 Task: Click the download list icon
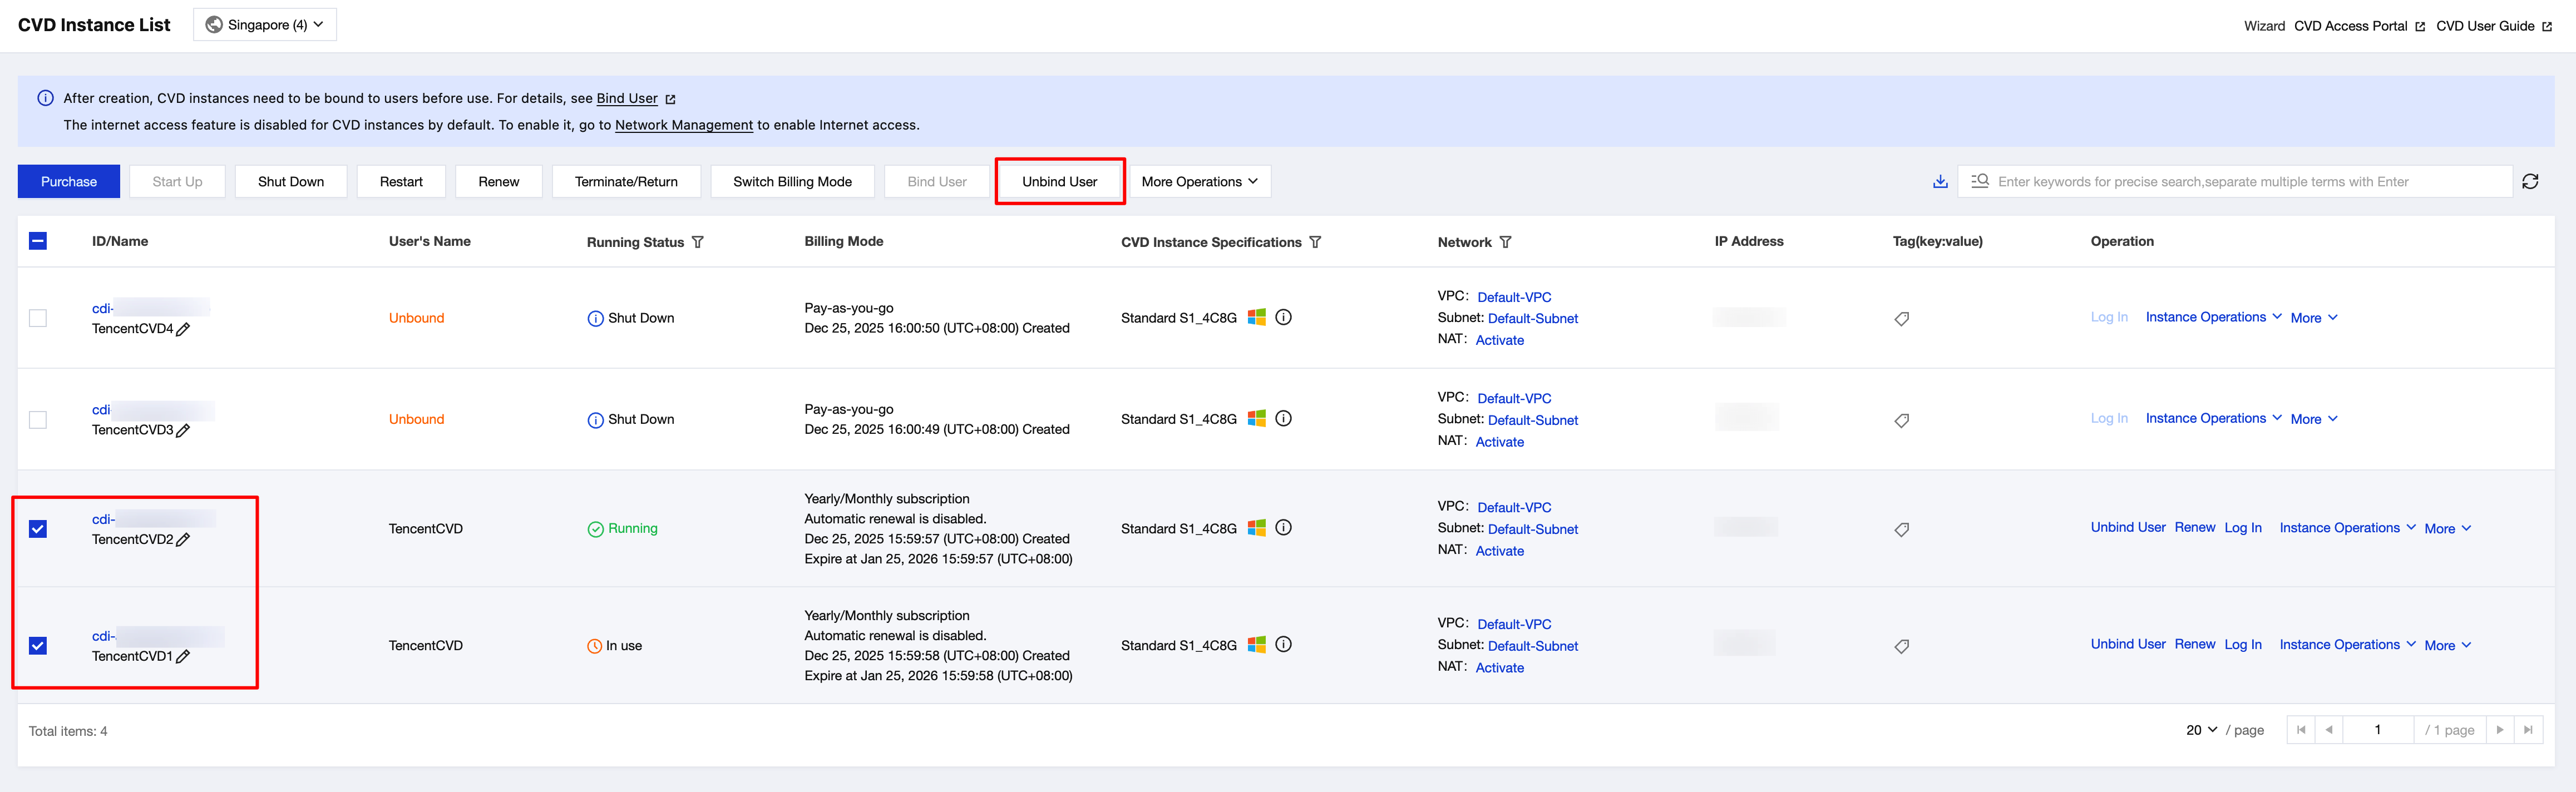(1939, 181)
